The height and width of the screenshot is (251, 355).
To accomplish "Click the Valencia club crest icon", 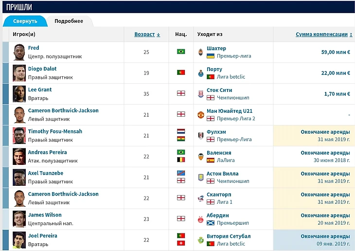I will pos(200,157).
